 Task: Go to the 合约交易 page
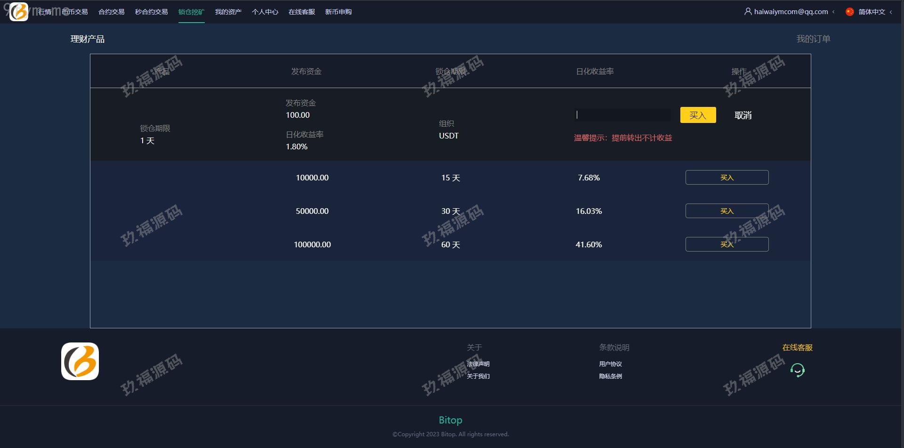point(112,12)
